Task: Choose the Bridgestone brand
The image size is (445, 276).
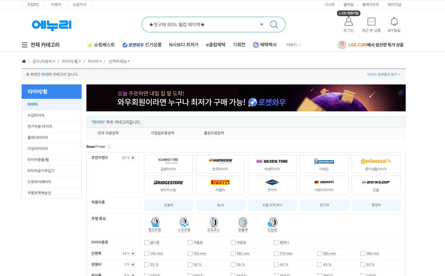Action: (168, 185)
